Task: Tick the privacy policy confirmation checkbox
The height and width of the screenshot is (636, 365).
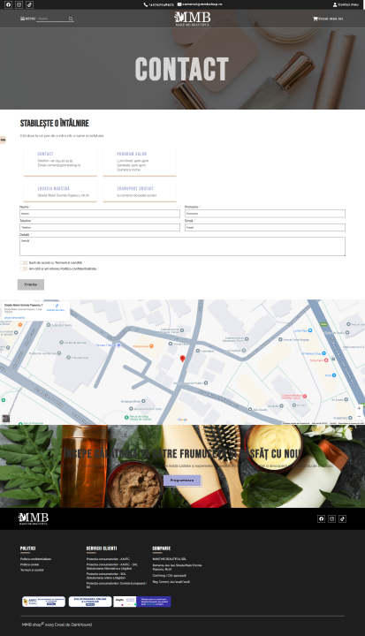Action: coord(24,269)
